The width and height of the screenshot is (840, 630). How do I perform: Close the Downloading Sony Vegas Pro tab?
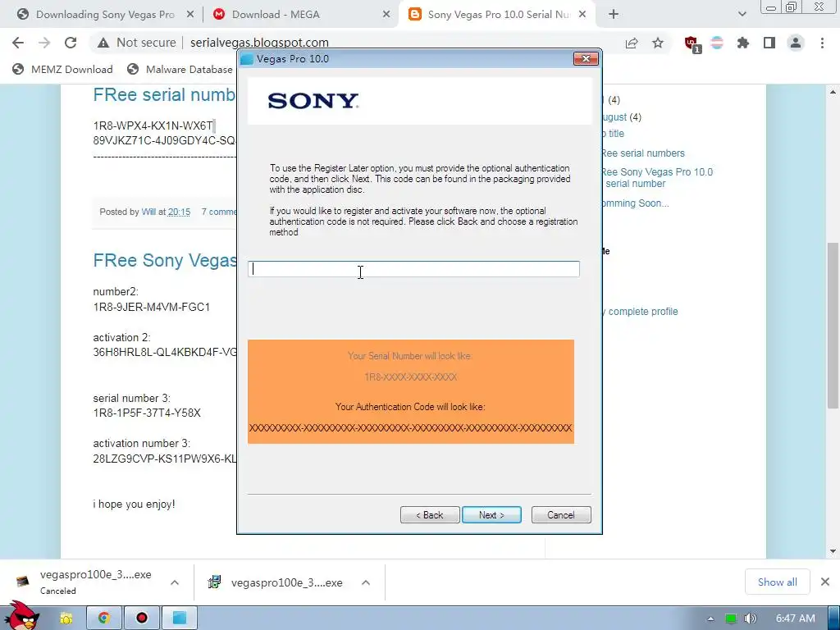(x=190, y=15)
